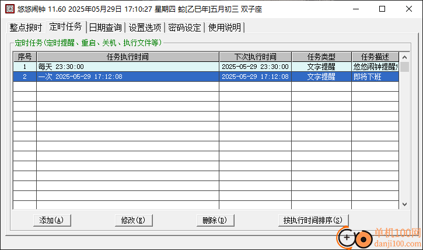Screen dimensions: 423x250
Task: Click the 任务描述 column header
Action: (375, 57)
